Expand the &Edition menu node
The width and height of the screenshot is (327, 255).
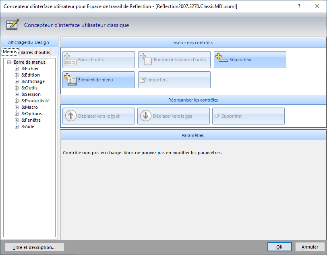click(17, 75)
